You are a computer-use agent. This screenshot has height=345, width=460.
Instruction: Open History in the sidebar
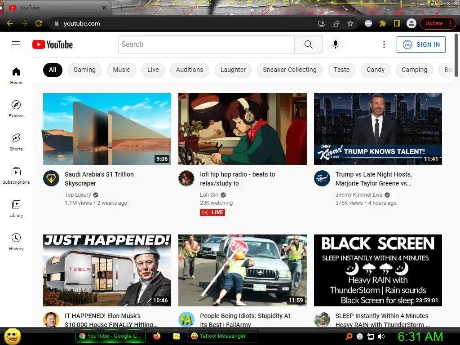click(x=16, y=242)
